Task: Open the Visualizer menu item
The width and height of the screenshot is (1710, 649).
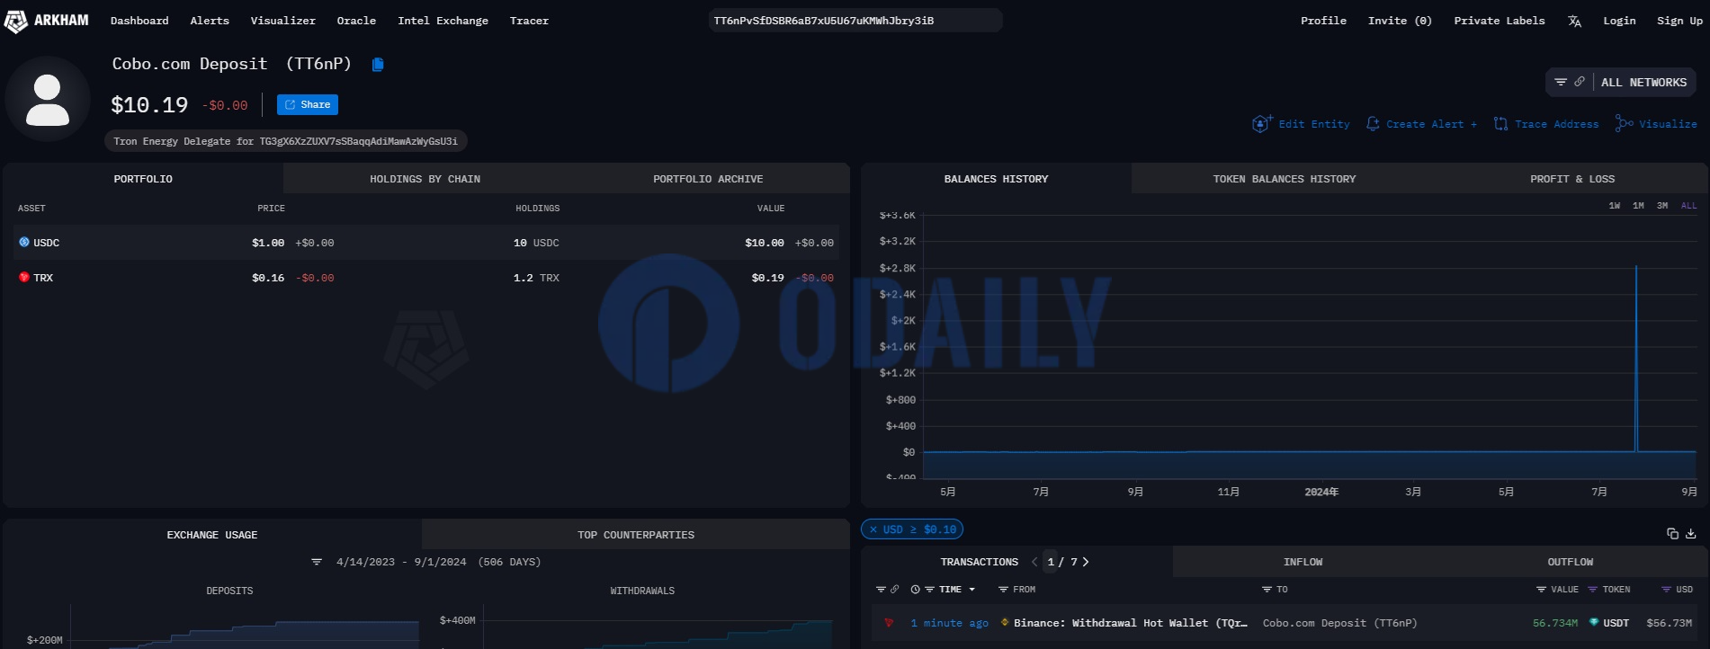Action: tap(283, 21)
